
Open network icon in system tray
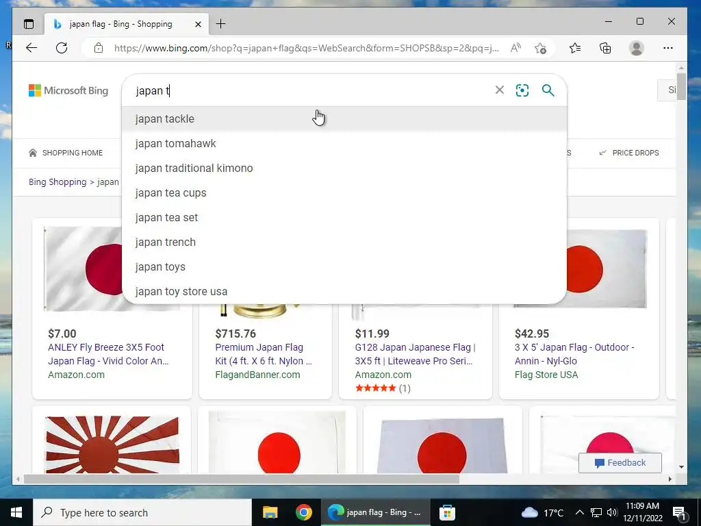596,512
